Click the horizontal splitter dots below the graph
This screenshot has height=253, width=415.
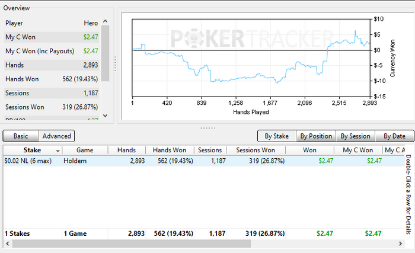(x=208, y=128)
